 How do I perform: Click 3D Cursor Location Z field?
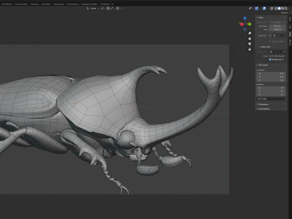tap(271, 80)
